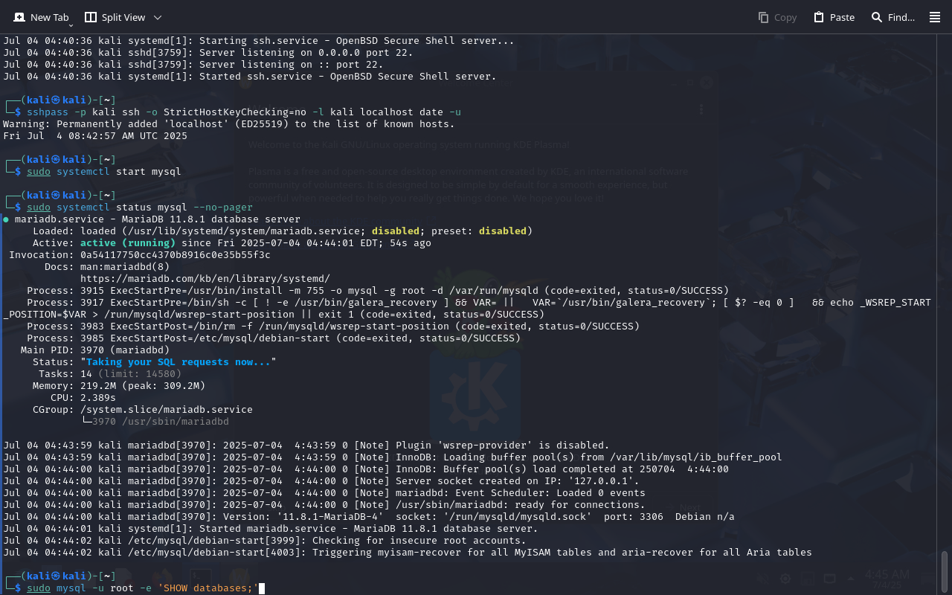Click the yellow 'disabled' preset text

click(503, 231)
